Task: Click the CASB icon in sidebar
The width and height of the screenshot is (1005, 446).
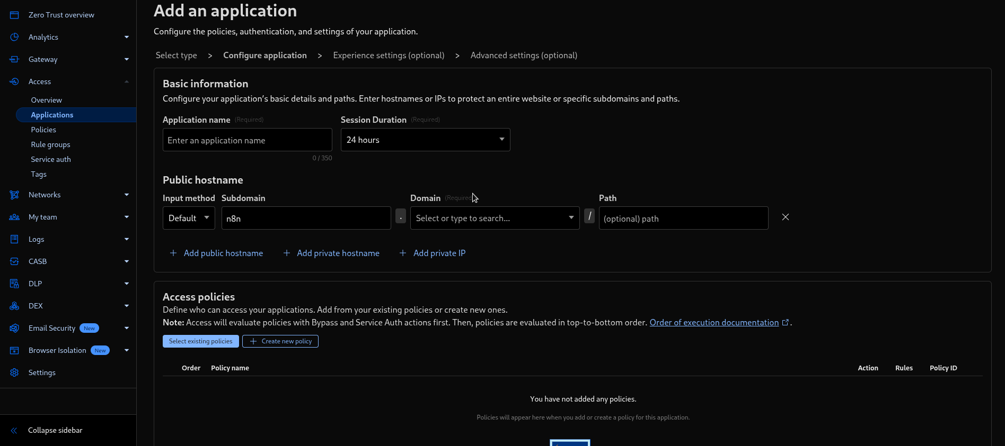Action: click(x=14, y=261)
